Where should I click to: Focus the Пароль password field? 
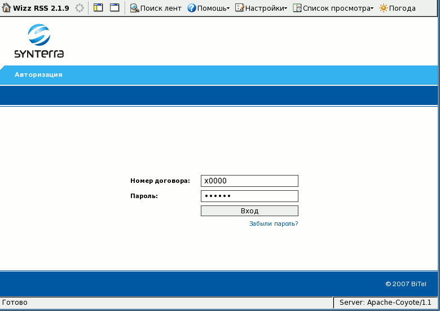point(249,196)
